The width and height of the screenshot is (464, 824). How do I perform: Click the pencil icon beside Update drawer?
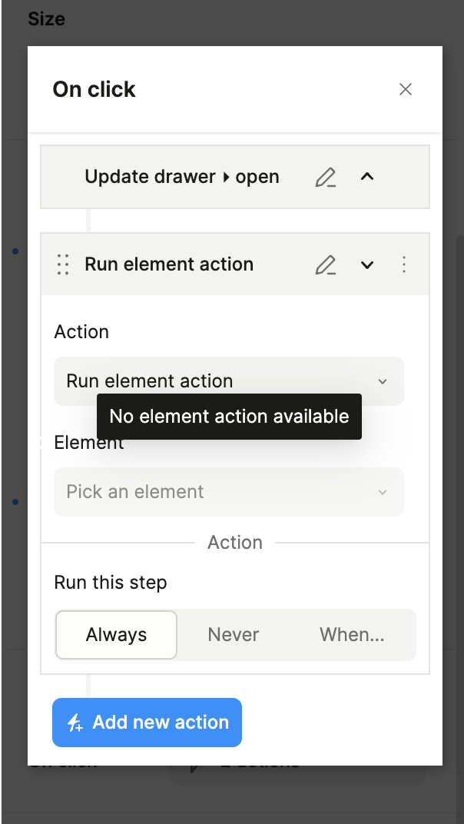326,178
